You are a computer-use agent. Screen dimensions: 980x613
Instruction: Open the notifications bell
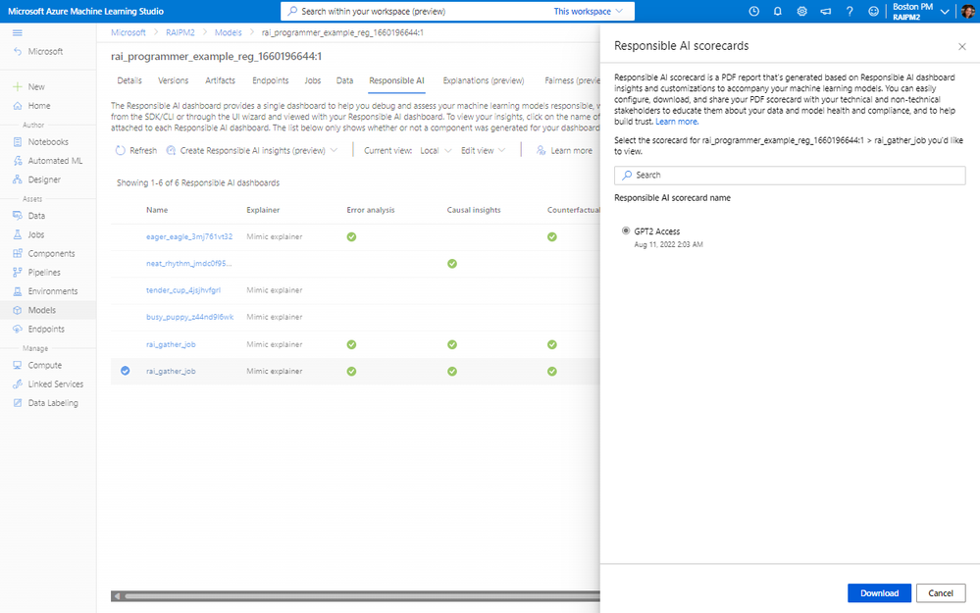point(778,11)
